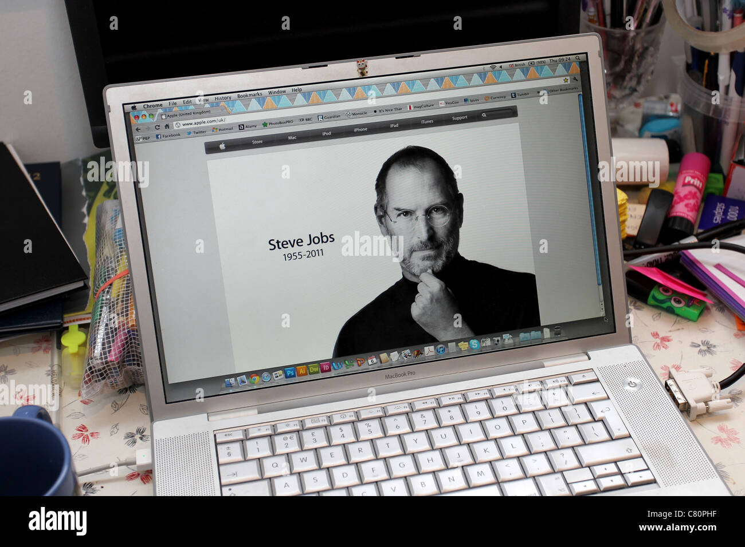
Task: Open the YouGov bookmark
Action: 449,103
